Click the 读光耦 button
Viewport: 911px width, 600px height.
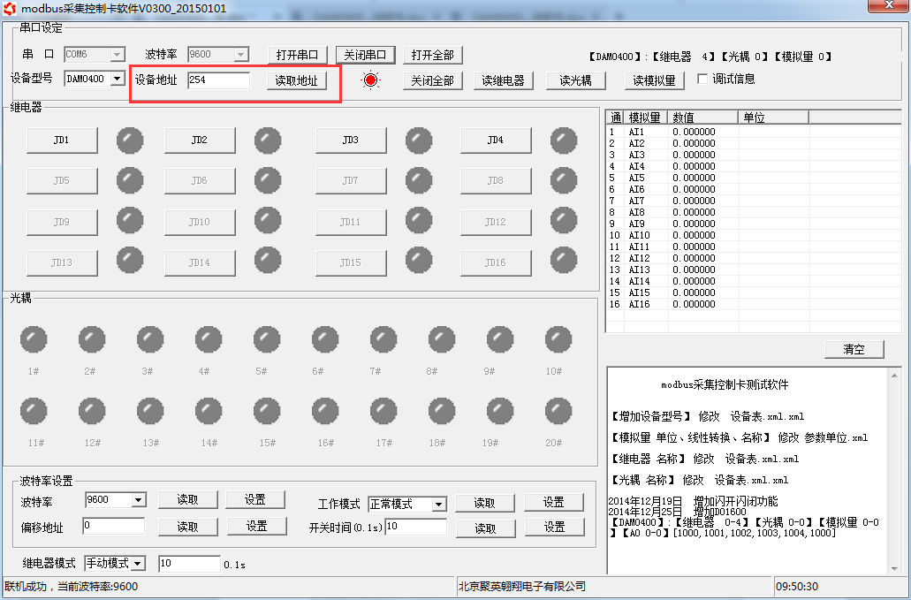[576, 80]
